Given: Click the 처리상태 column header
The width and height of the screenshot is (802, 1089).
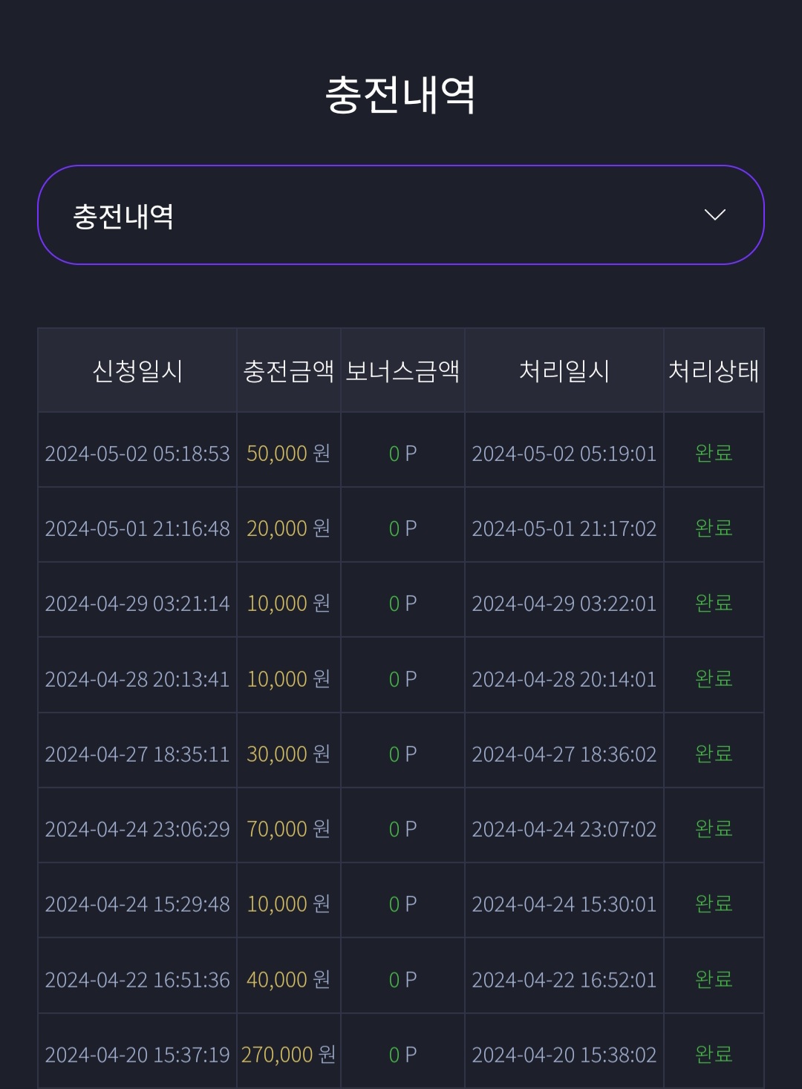Looking at the screenshot, I should coord(714,370).
